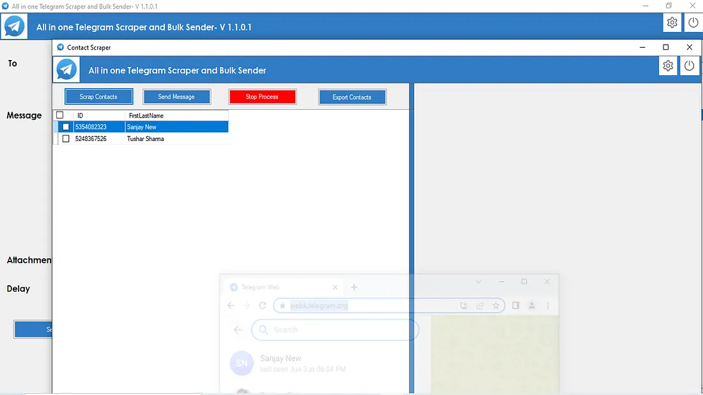Click power icon in Contact Scraper window
This screenshot has width=703, height=395.
click(689, 66)
